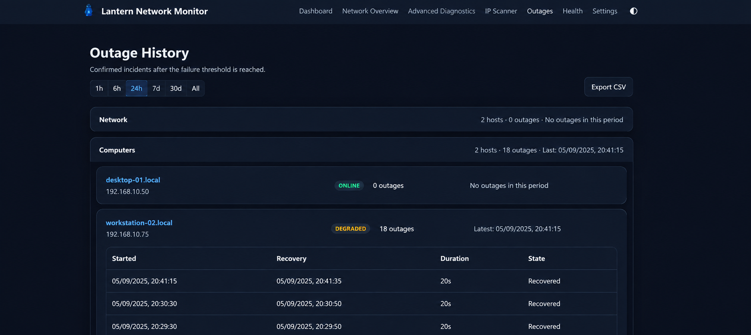
Task: Collapse the Computers group header
Action: (361, 150)
